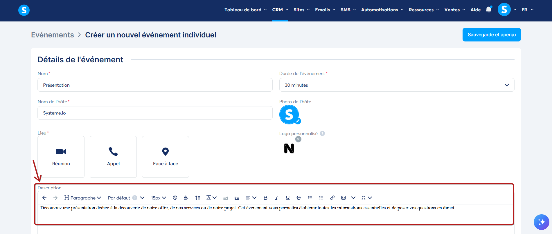Click the custom logo N thumbnail
Viewport: 552px width, 234px height.
point(289,148)
